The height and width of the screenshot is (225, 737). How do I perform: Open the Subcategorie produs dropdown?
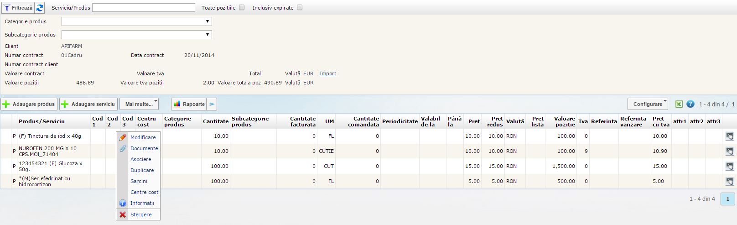[x=136, y=35]
